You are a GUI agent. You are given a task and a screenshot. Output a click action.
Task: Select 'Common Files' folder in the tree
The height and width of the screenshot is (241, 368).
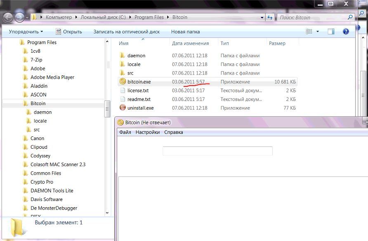(45, 173)
